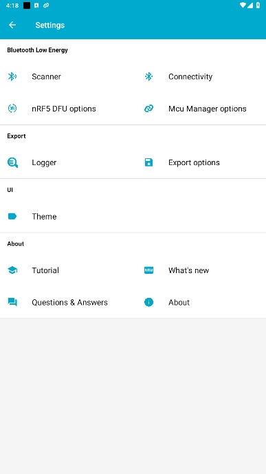Open Mcu Manager options
Viewport: 266px width, 474px height.
tap(199, 109)
